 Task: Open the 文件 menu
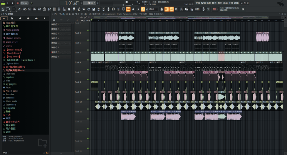point(198,3)
